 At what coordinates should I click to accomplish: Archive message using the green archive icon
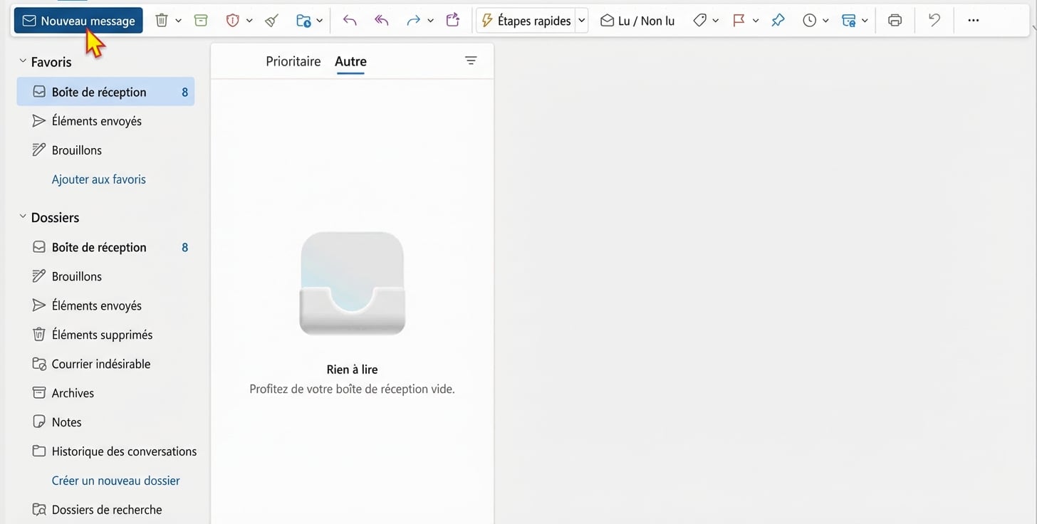point(201,21)
